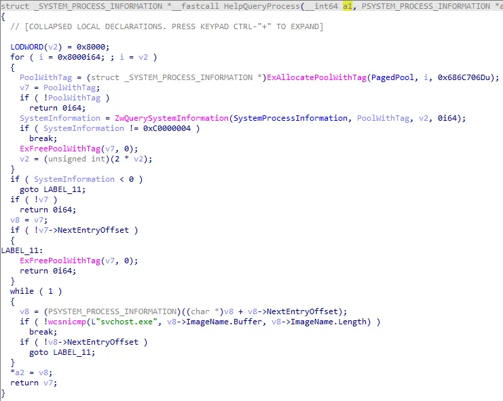
Task: Click the i = v2 loop increment expression
Action: (x=134, y=57)
